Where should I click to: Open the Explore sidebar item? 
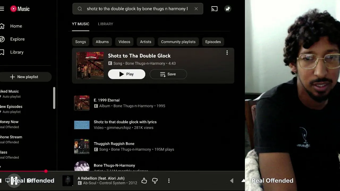(x=18, y=39)
